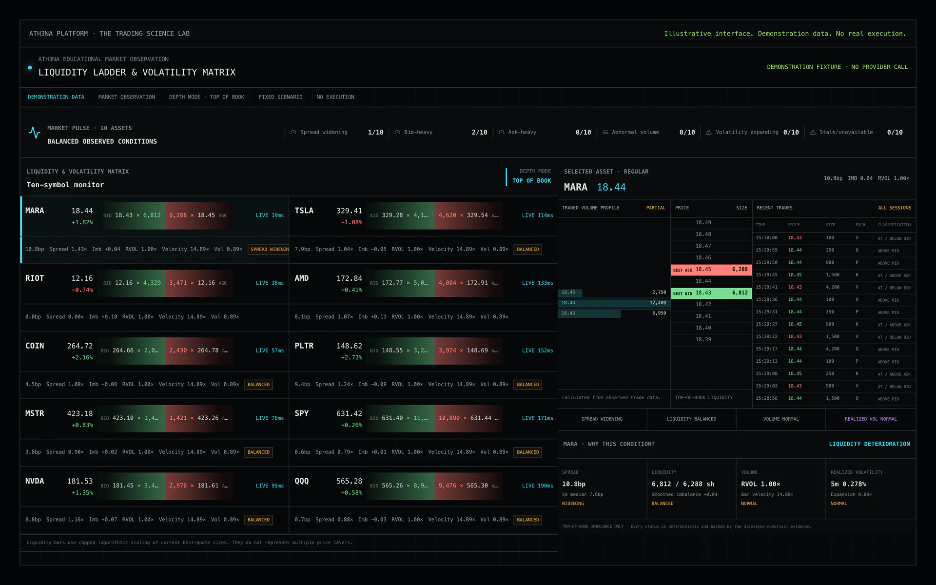
Task: Click the SPREAD WIDENING badge in the MARA row
Action: [x=268, y=250]
